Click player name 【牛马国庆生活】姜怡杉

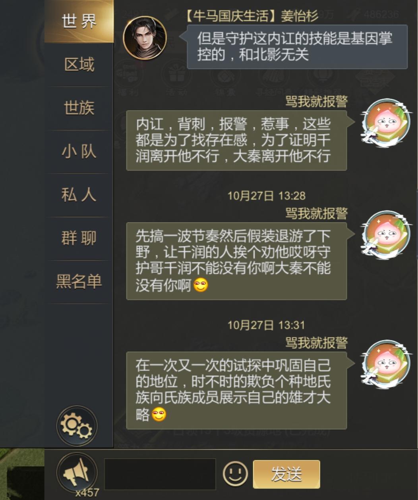[x=252, y=15]
